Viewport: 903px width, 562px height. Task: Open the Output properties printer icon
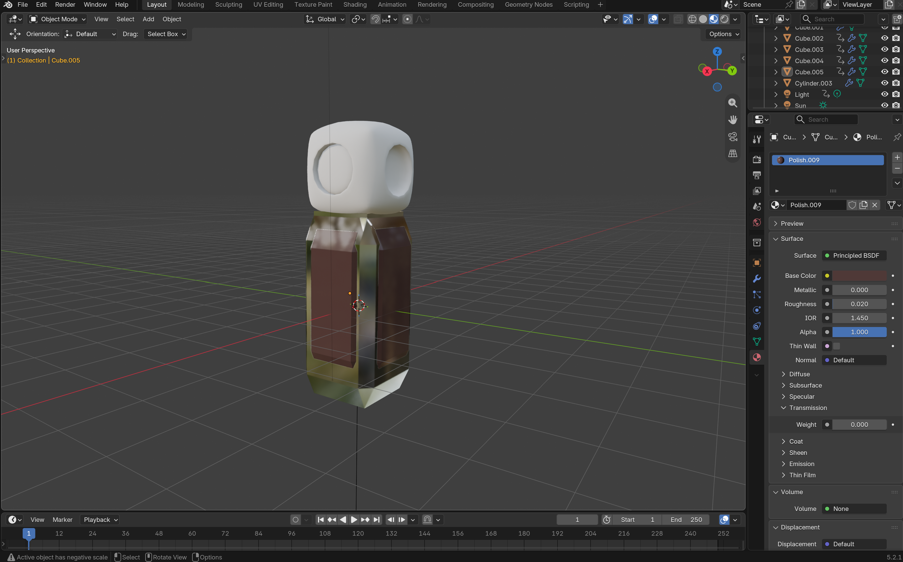tap(757, 175)
